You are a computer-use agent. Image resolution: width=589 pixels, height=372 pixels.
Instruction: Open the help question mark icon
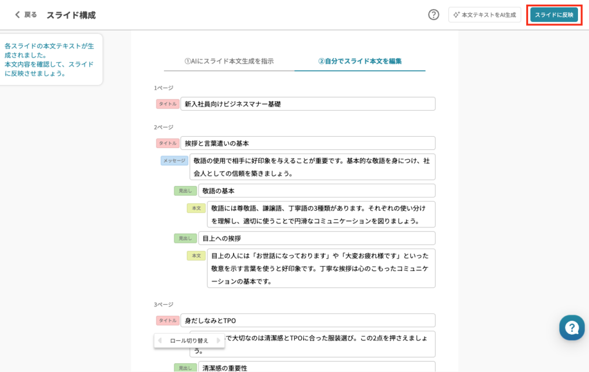(434, 15)
